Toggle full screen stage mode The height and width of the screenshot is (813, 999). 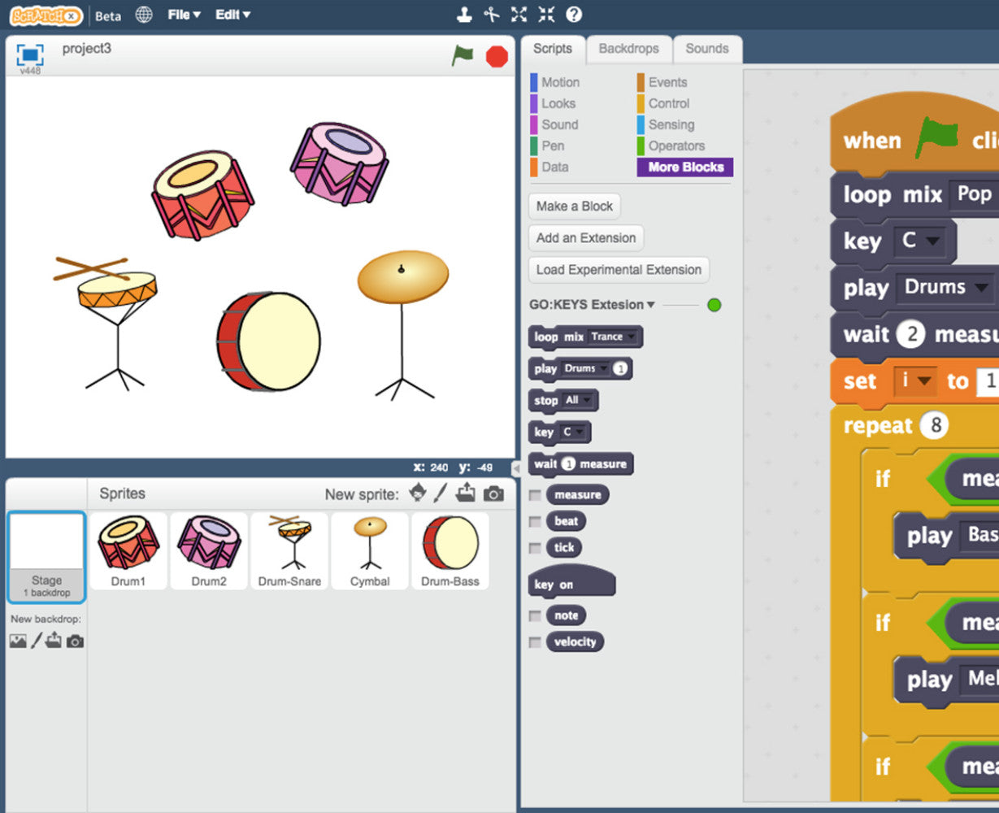(x=30, y=54)
